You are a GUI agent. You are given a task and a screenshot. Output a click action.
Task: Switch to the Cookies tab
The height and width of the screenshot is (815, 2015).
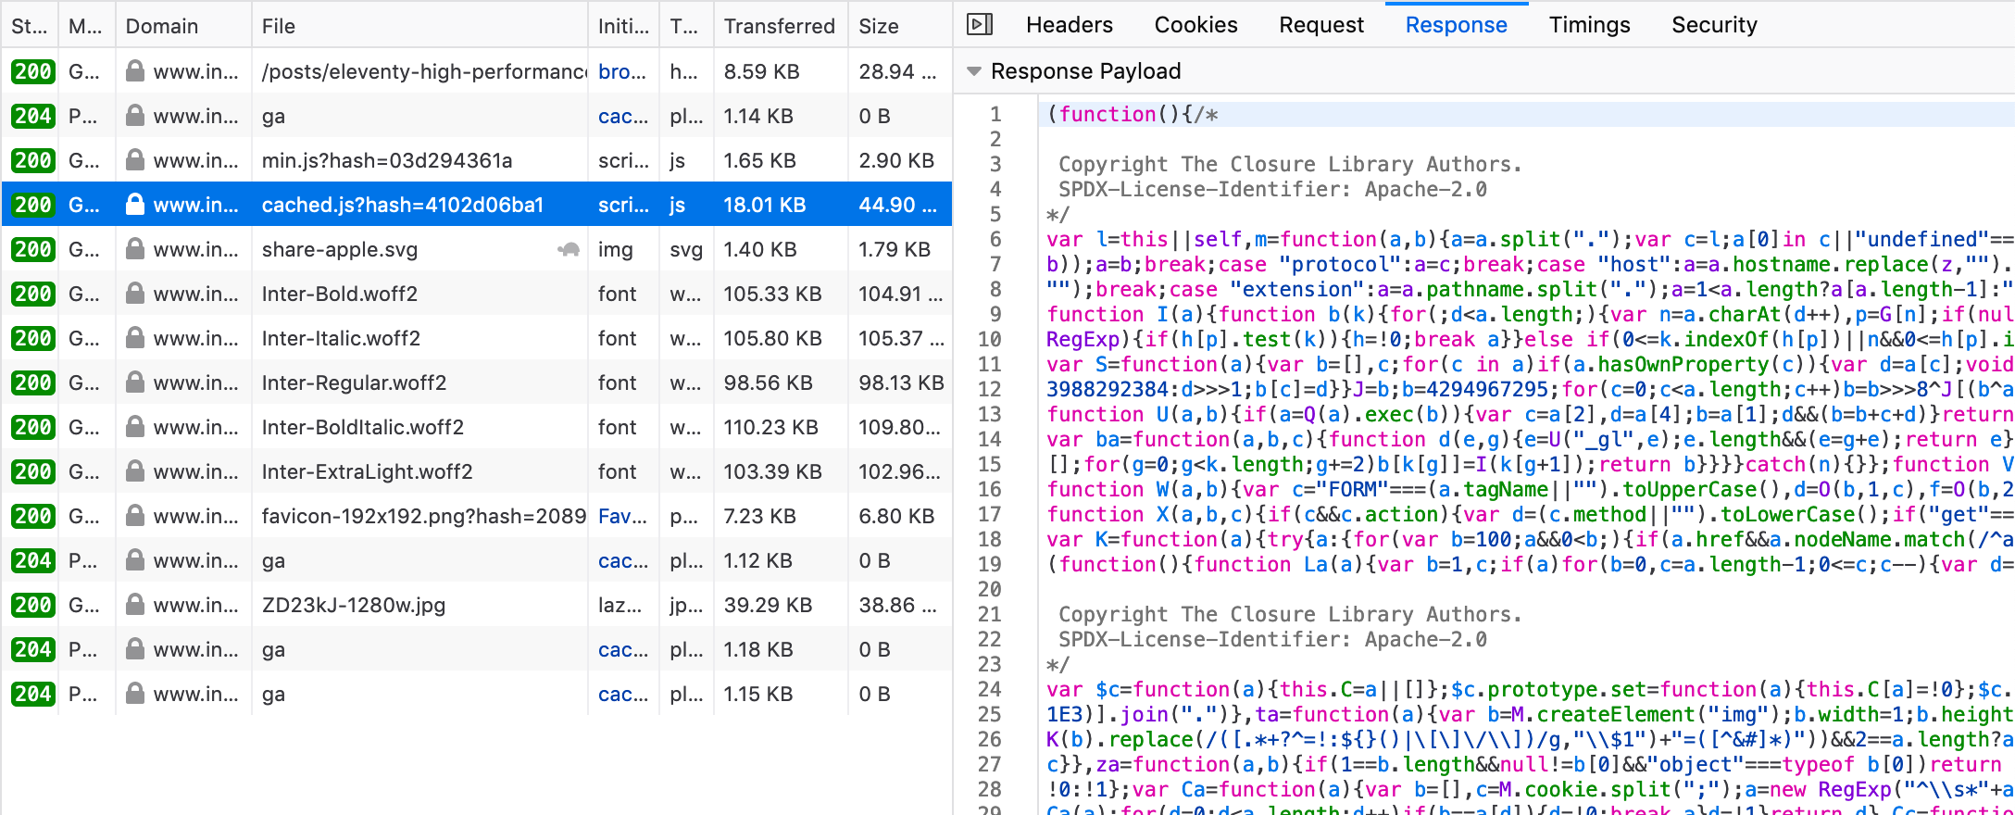(x=1195, y=25)
